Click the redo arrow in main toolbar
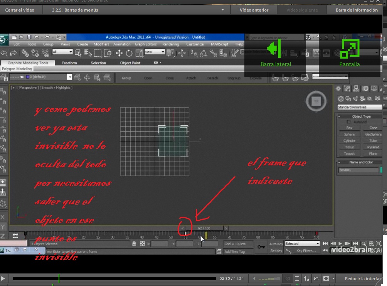Screen dimensions: 387x286 point(13,53)
